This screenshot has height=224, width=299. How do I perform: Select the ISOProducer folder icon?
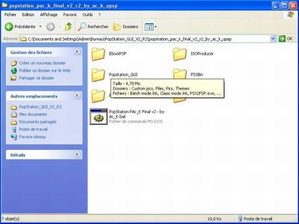(x=179, y=54)
